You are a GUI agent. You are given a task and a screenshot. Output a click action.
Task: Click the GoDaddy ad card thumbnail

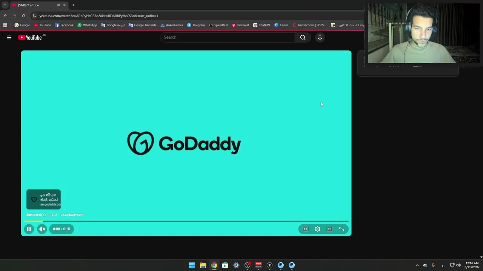tap(43, 199)
